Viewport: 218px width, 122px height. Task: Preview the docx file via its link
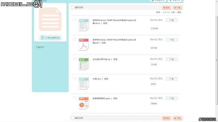(105, 23)
